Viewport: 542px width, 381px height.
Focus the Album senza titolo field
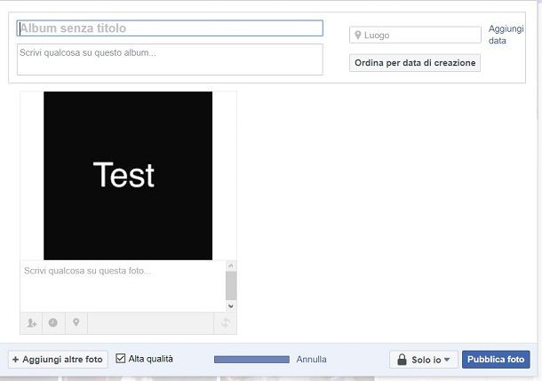tap(170, 28)
